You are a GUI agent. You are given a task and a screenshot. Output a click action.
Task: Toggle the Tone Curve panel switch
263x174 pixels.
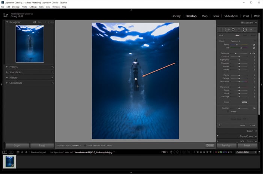218,136
